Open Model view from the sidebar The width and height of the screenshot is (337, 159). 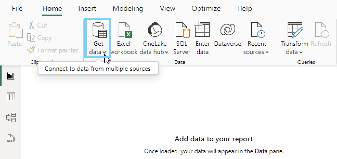coord(11,117)
